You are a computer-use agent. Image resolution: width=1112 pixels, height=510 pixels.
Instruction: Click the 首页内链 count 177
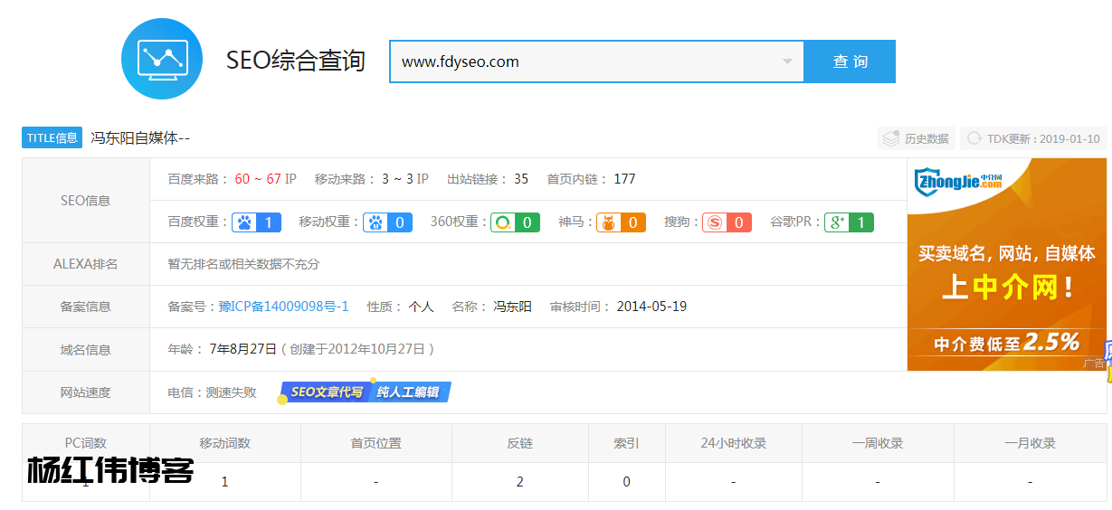point(624,179)
